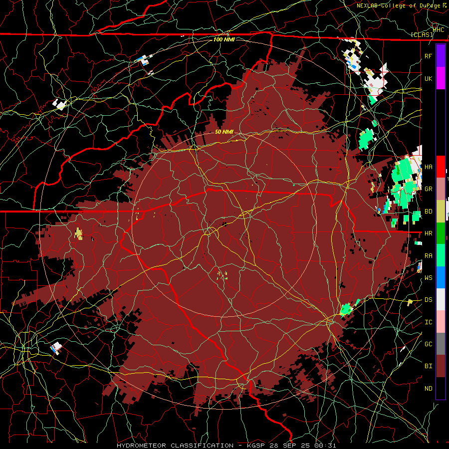Click the UK magenta legend swatch
Image resolution: width=449 pixels, height=449 pixels.
pyautogui.click(x=441, y=78)
